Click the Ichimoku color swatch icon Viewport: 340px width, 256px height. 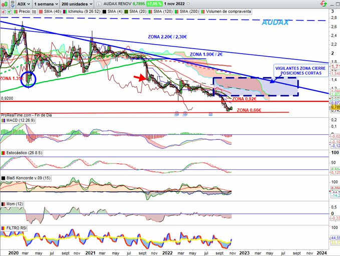point(65,12)
